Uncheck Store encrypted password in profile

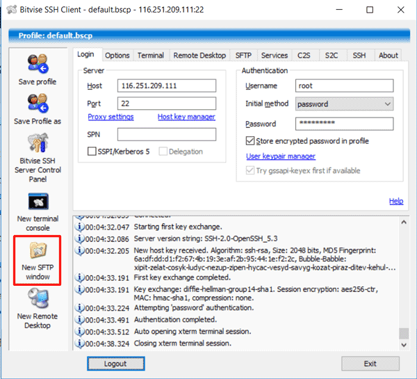tap(250, 140)
